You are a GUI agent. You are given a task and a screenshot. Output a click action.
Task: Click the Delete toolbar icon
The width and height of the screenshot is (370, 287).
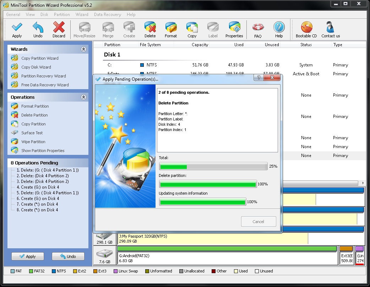150,27
